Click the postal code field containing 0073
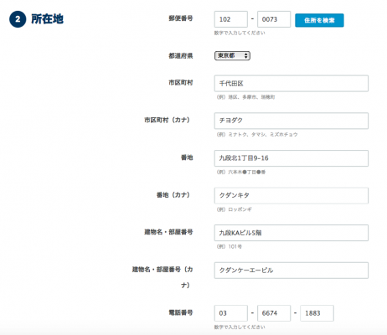This screenshot has width=387, height=335. tap(274, 19)
